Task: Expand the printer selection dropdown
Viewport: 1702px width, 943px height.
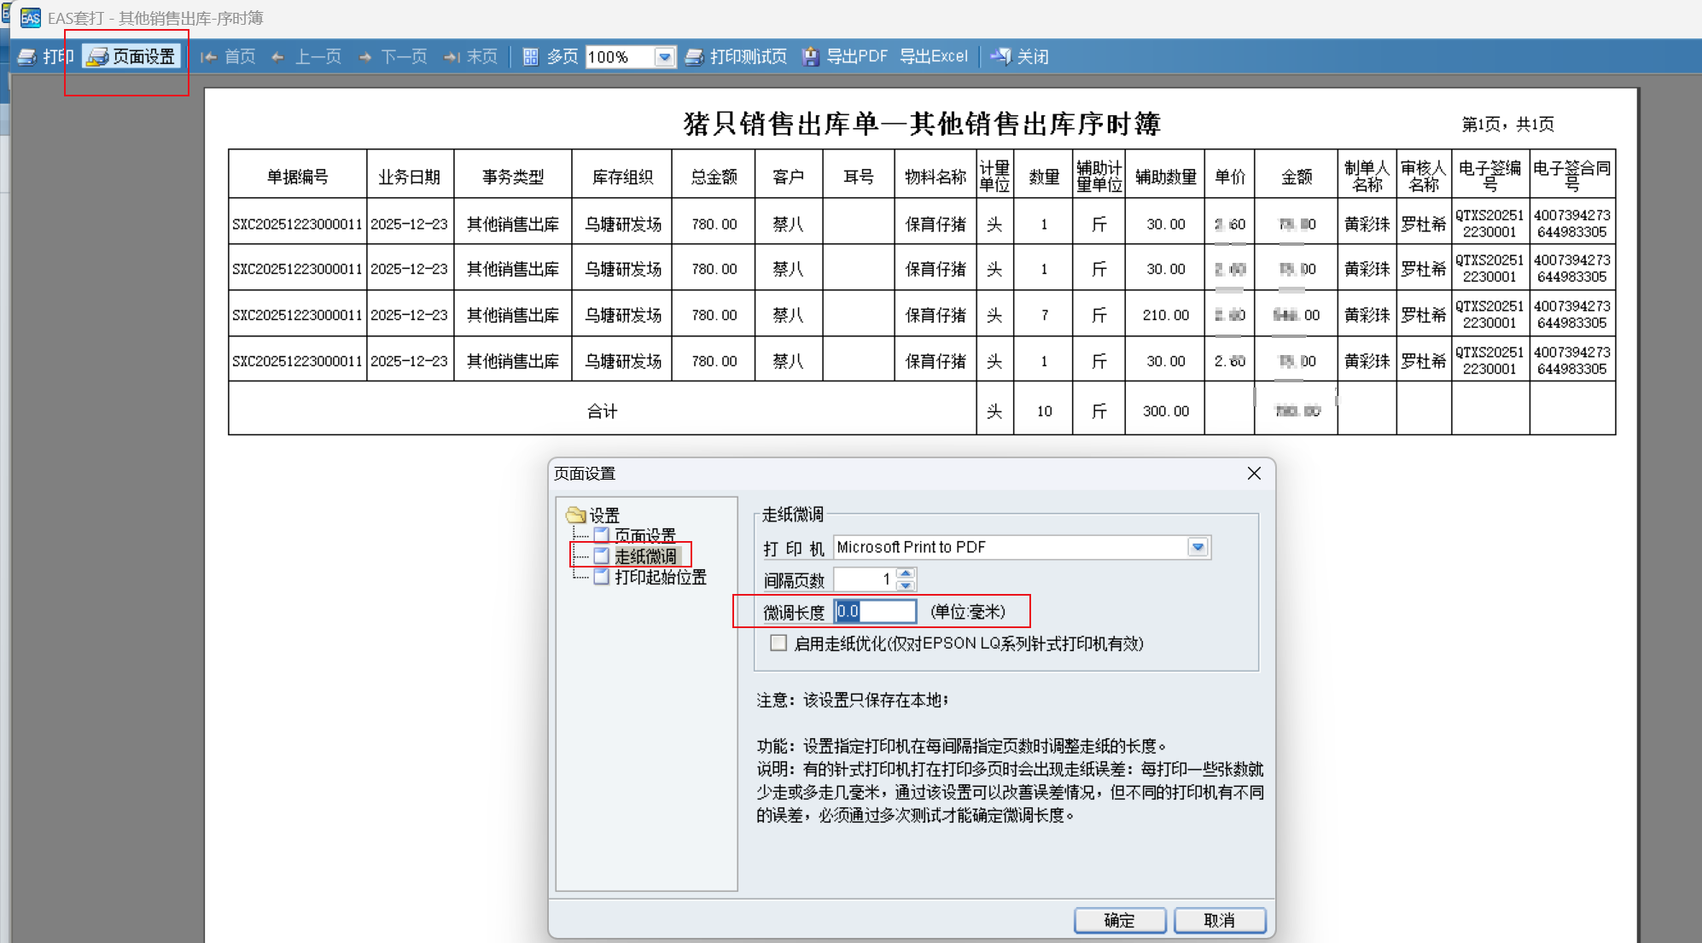Action: click(1198, 547)
